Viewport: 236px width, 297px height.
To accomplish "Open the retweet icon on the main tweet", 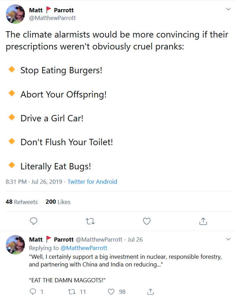I will (90, 221).
